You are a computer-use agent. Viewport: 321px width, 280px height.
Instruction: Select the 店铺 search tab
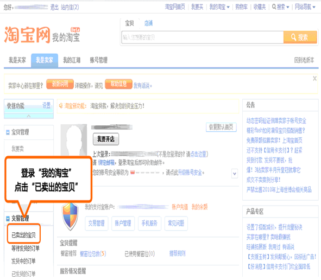coord(148,23)
